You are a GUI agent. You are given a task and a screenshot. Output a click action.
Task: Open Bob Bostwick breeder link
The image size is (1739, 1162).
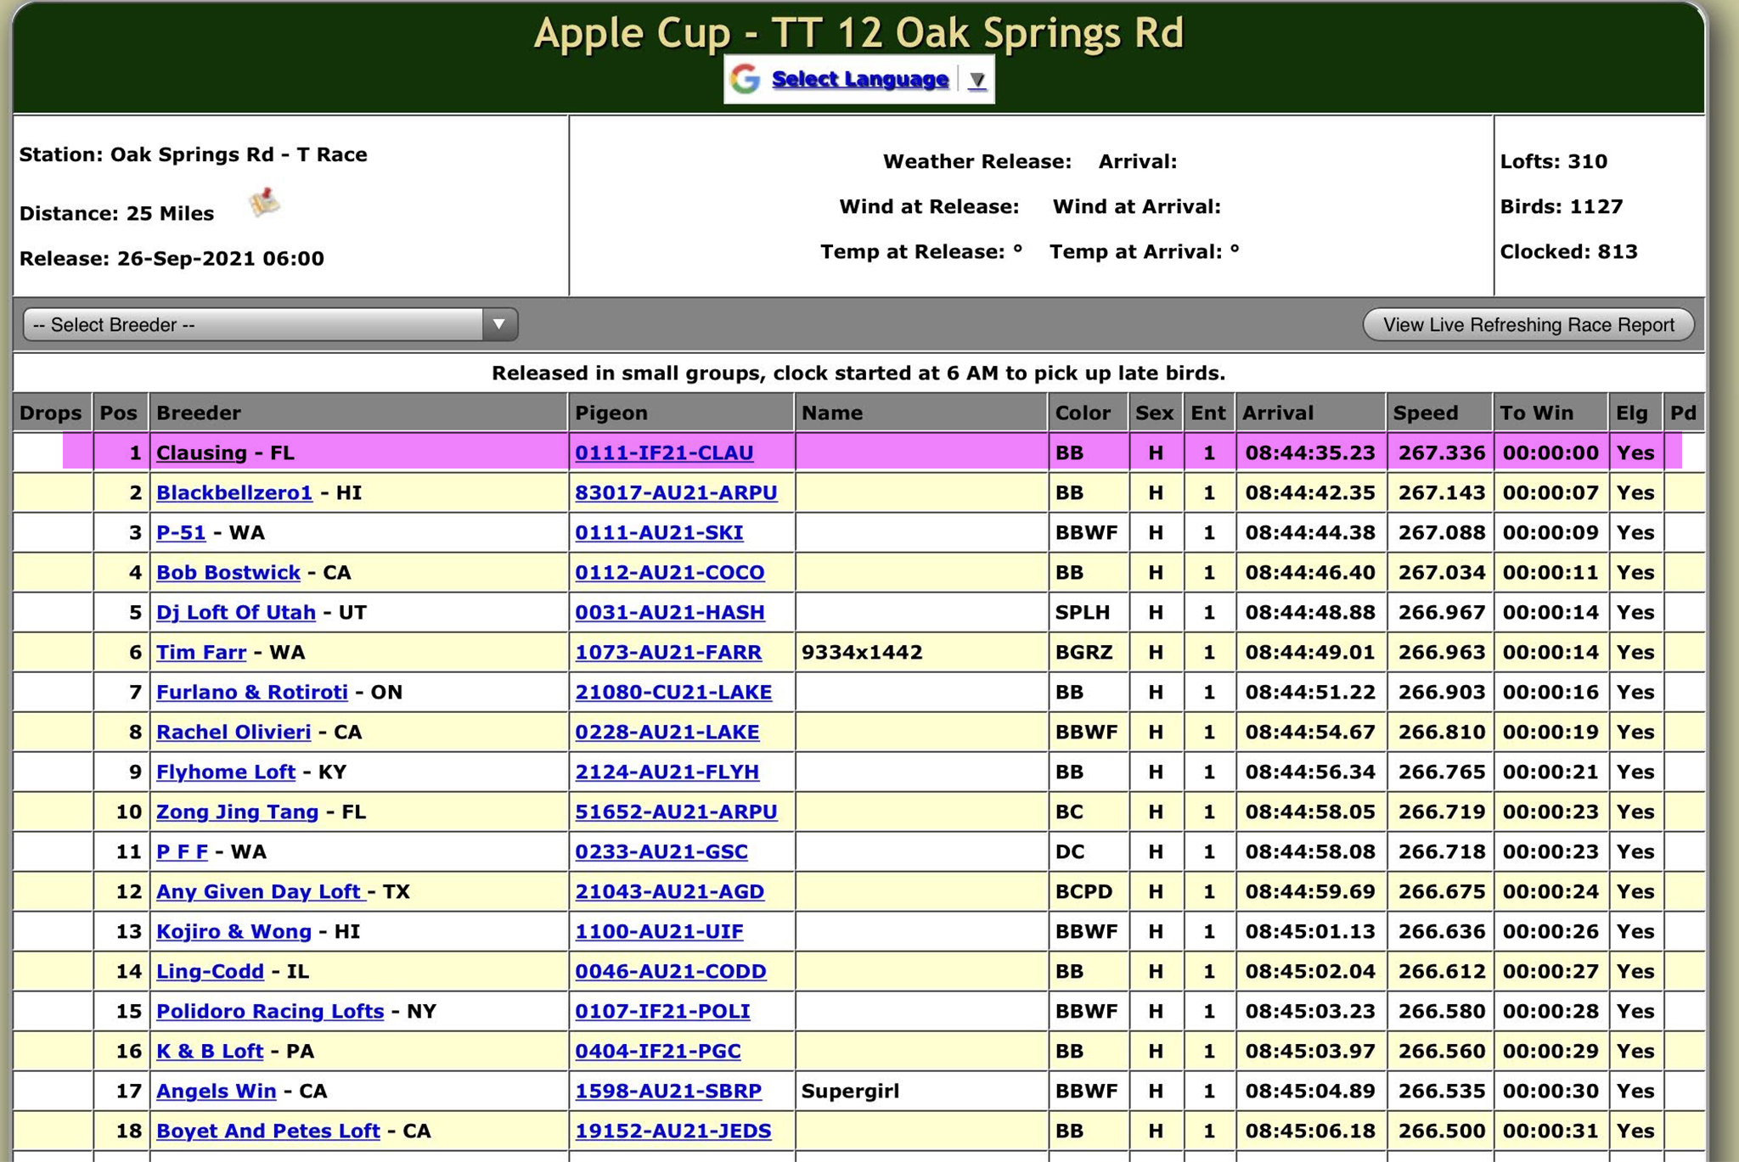pyautogui.click(x=228, y=573)
